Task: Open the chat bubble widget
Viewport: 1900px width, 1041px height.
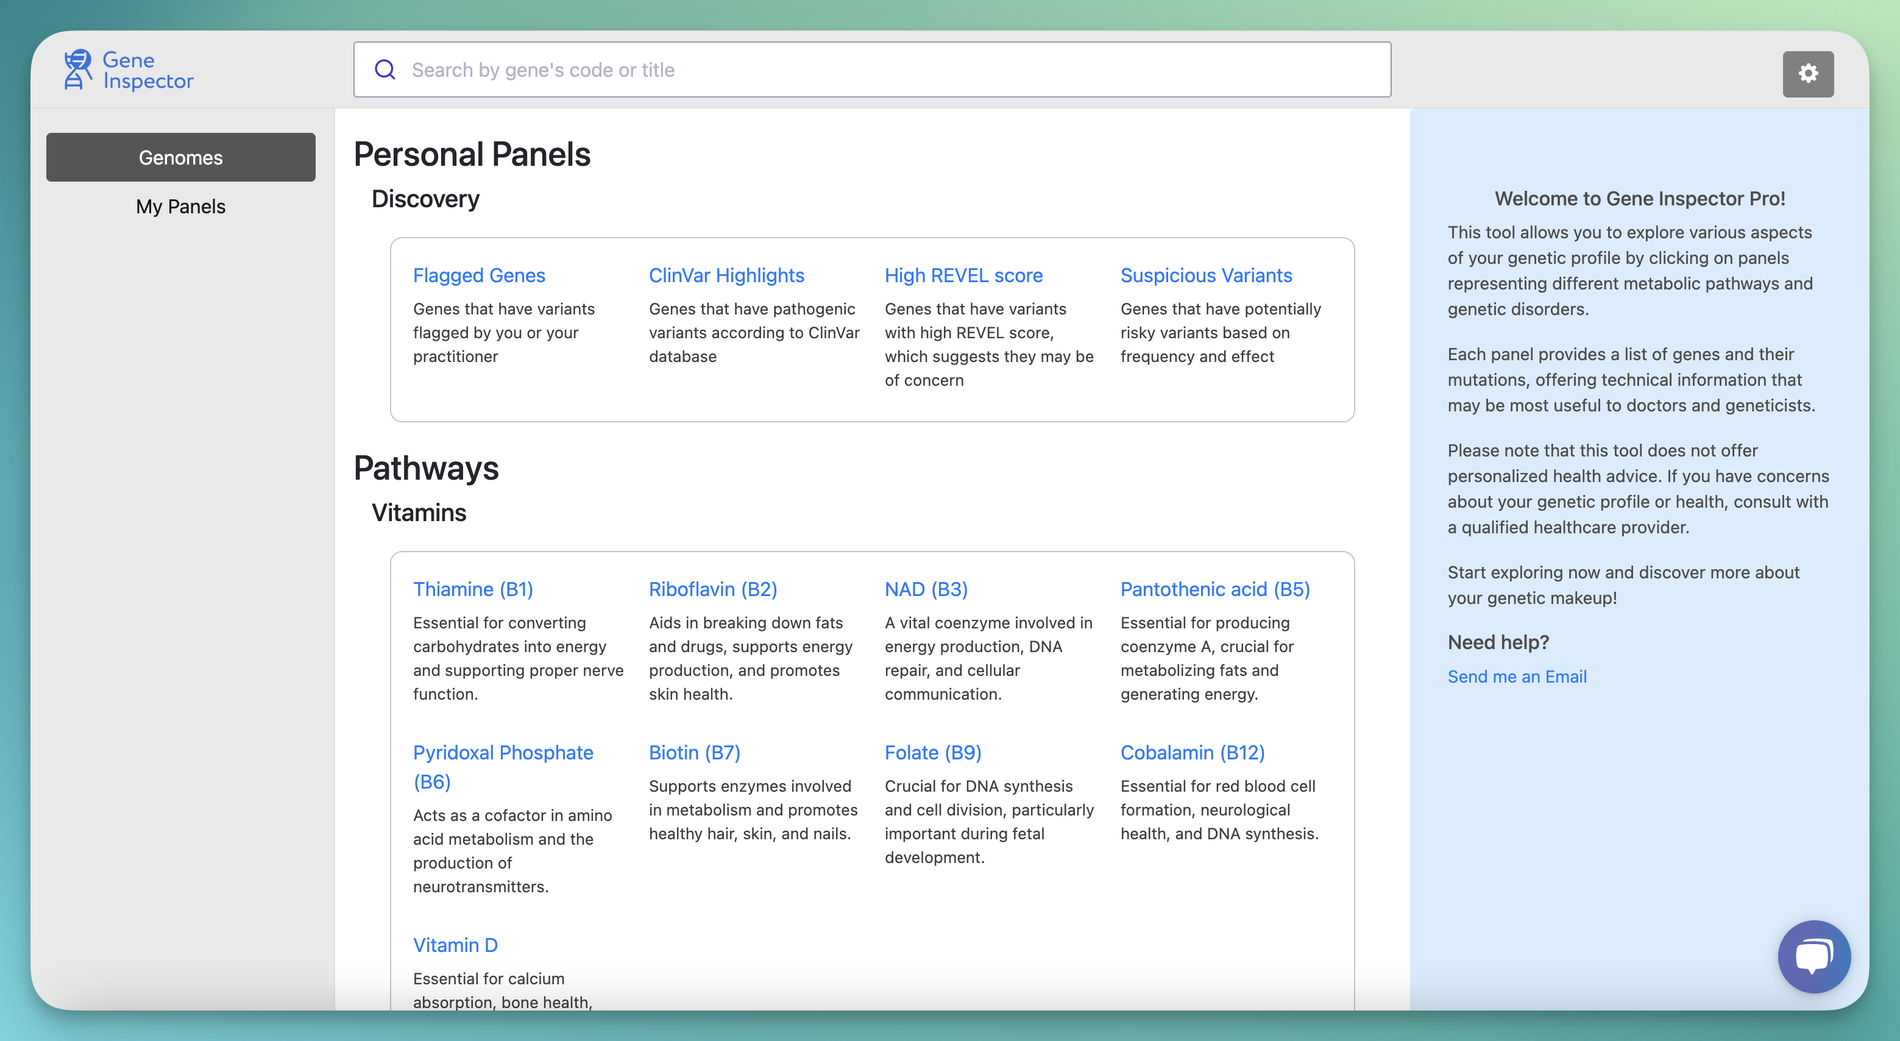Action: [x=1813, y=956]
